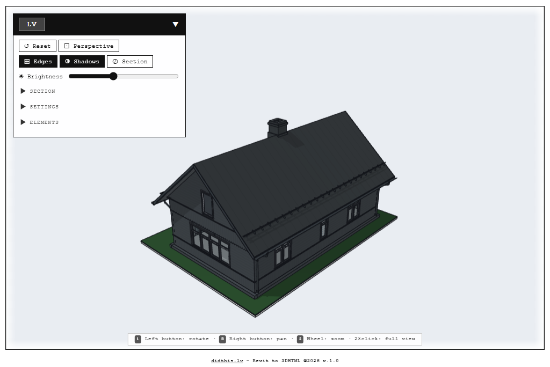The width and height of the screenshot is (550, 367).
Task: Click the LV language button
Action: 32,25
